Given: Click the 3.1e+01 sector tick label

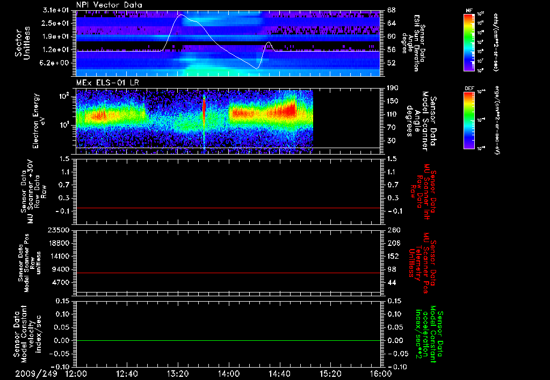Looking at the screenshot, I should [56, 10].
